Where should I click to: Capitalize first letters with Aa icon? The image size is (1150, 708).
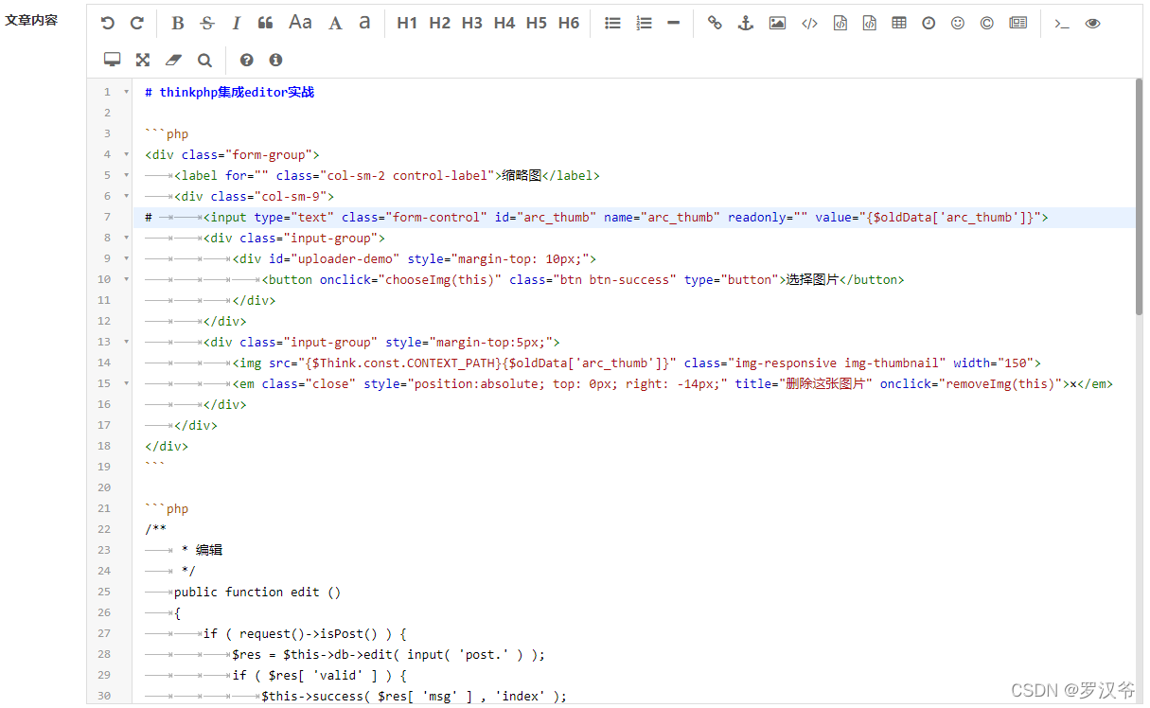pyautogui.click(x=300, y=23)
